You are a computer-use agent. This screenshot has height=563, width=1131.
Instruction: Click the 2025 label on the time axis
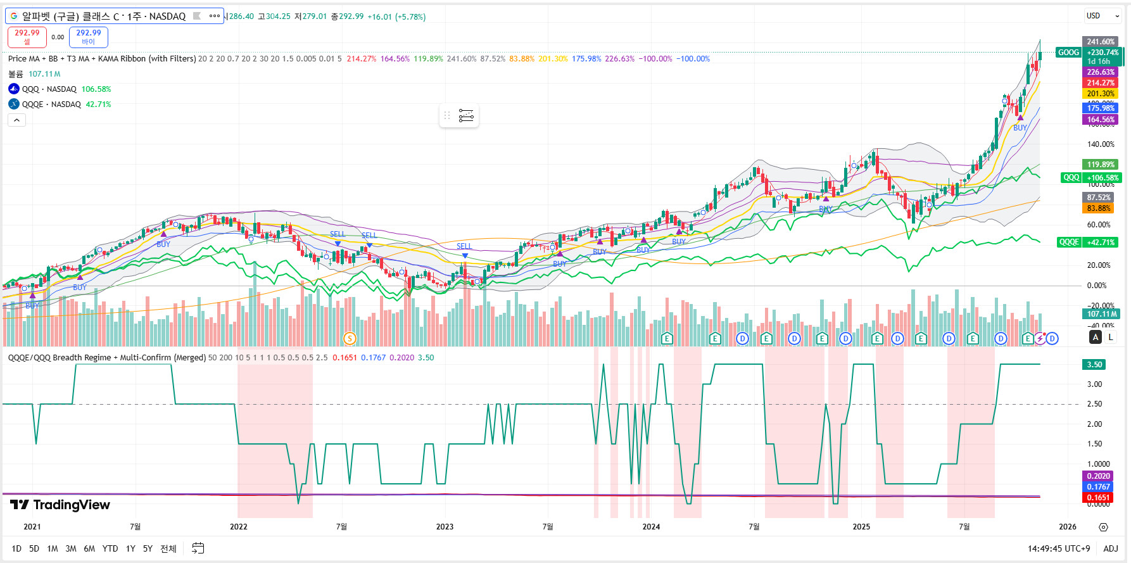[x=861, y=527]
